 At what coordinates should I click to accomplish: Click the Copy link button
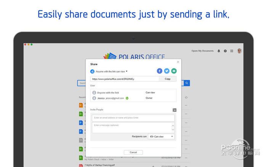point(167,79)
